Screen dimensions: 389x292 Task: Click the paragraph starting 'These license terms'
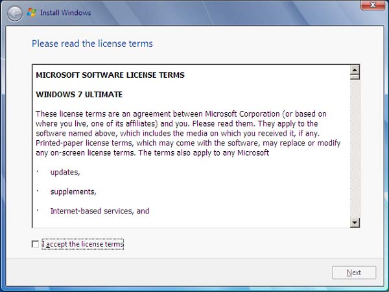188,133
